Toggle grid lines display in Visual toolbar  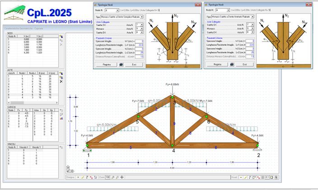click(x=263, y=177)
